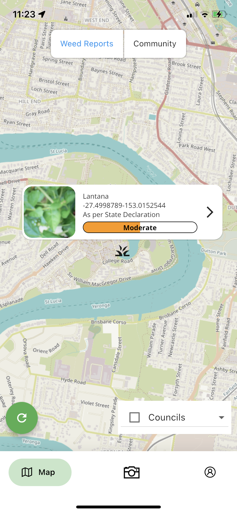Tap the As per State Declaration label
The width and height of the screenshot is (237, 513).
coord(121,215)
